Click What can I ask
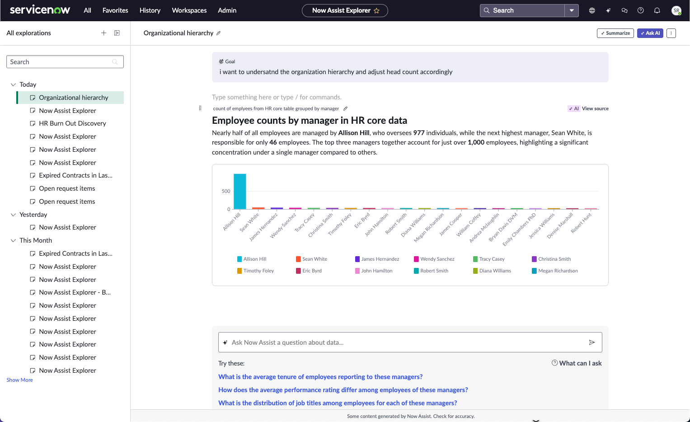The height and width of the screenshot is (422, 690). (x=581, y=363)
